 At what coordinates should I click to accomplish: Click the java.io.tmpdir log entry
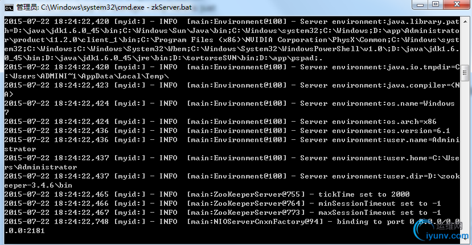tap(232, 67)
